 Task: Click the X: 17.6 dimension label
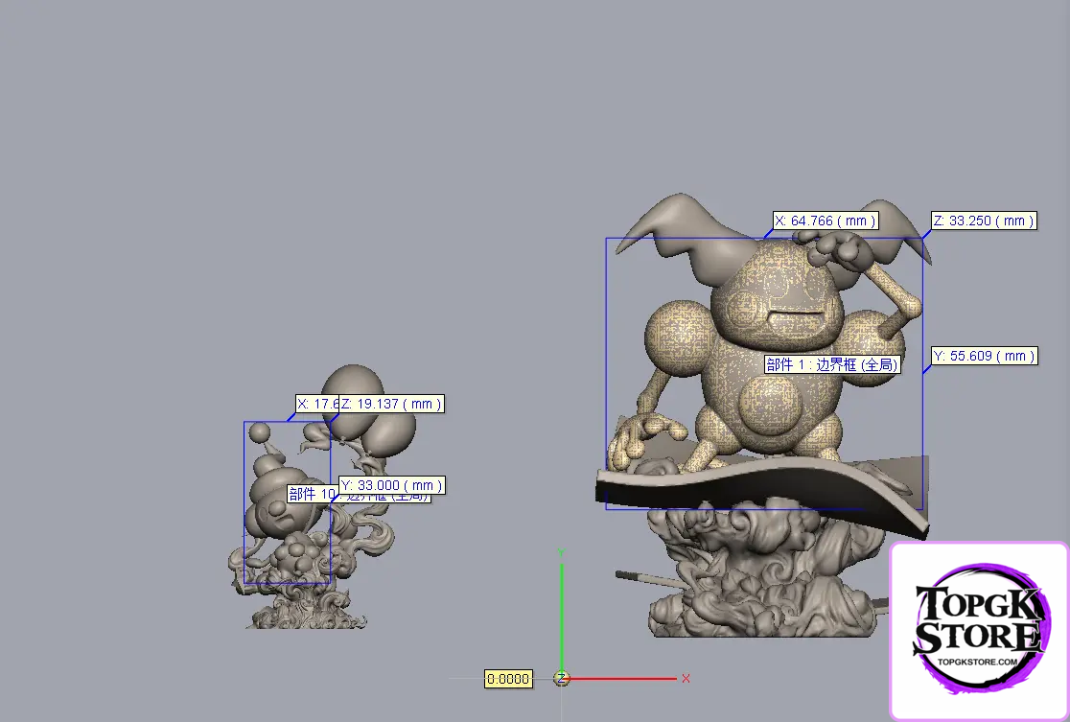click(x=315, y=404)
